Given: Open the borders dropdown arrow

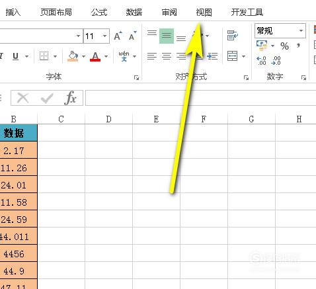Looking at the screenshot, I should point(55,56).
